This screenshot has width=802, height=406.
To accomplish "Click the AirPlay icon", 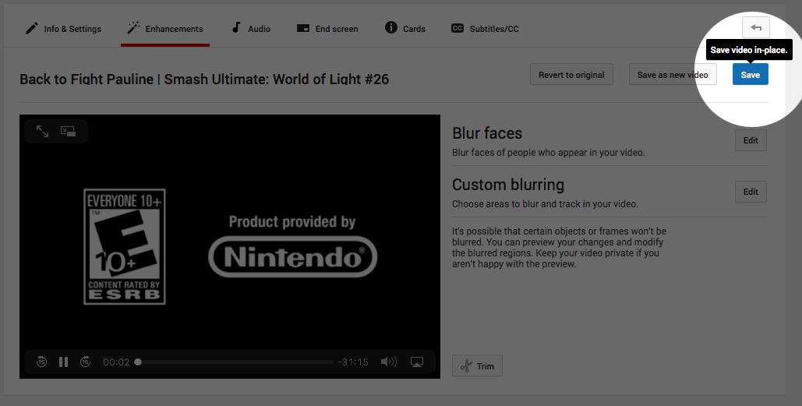I will point(417,362).
